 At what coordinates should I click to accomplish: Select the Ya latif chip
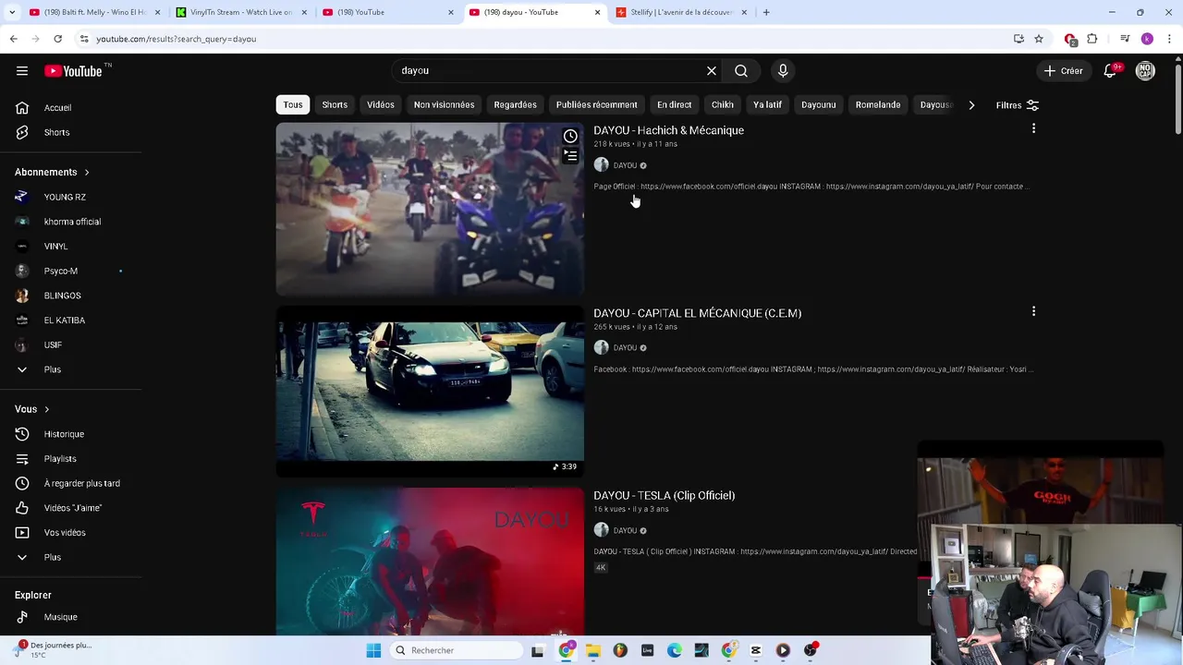[x=767, y=105]
